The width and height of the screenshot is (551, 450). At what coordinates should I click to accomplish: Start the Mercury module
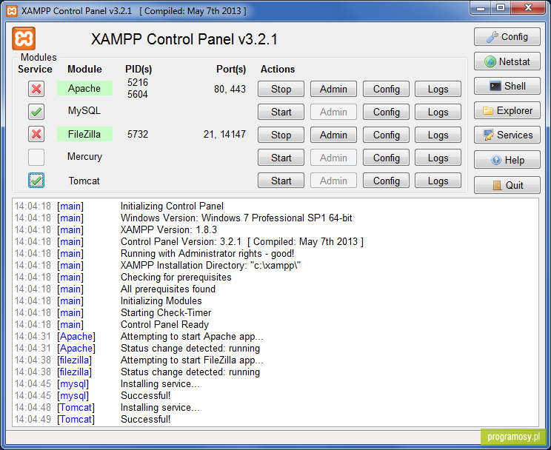point(281,158)
